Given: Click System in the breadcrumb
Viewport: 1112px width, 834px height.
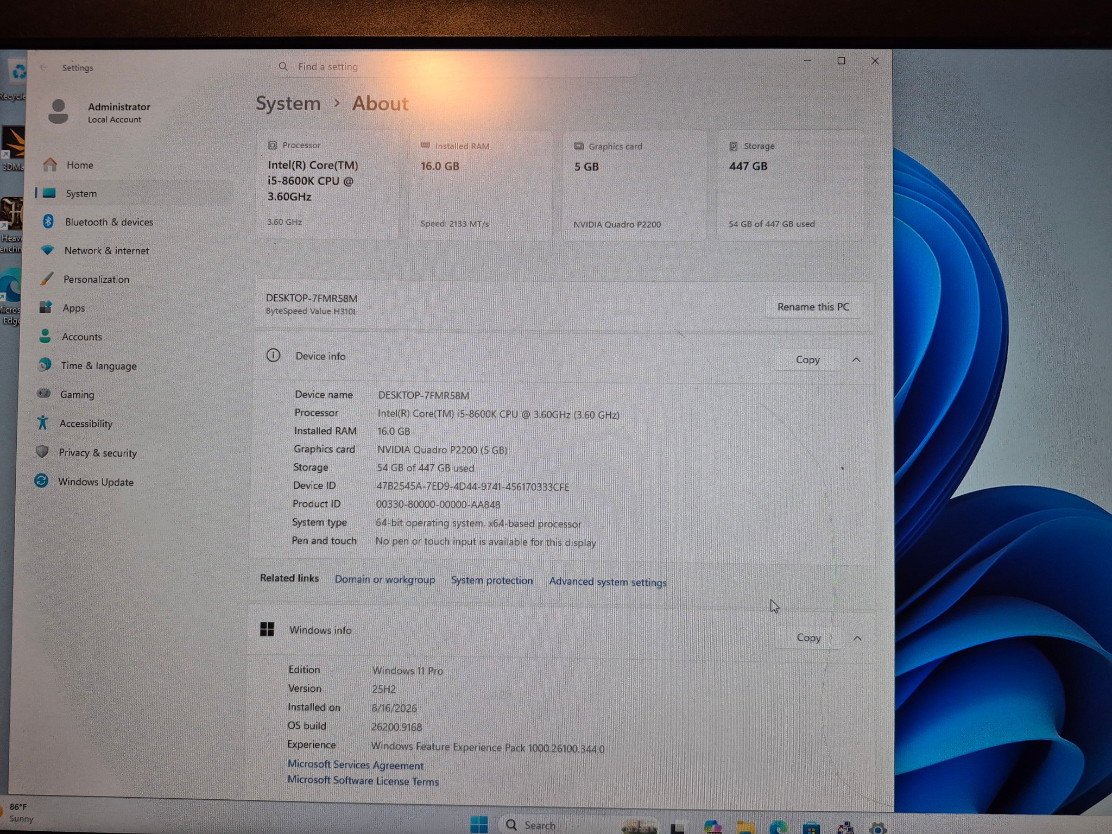Looking at the screenshot, I should point(288,103).
